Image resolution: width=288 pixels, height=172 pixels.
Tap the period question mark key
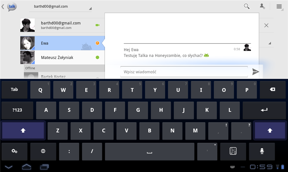[x=241, y=131]
